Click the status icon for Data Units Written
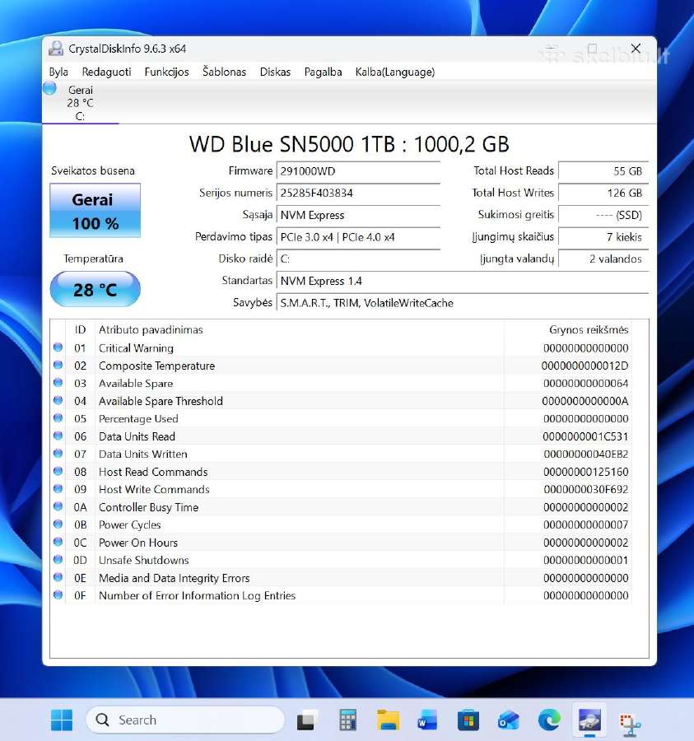 coord(58,453)
